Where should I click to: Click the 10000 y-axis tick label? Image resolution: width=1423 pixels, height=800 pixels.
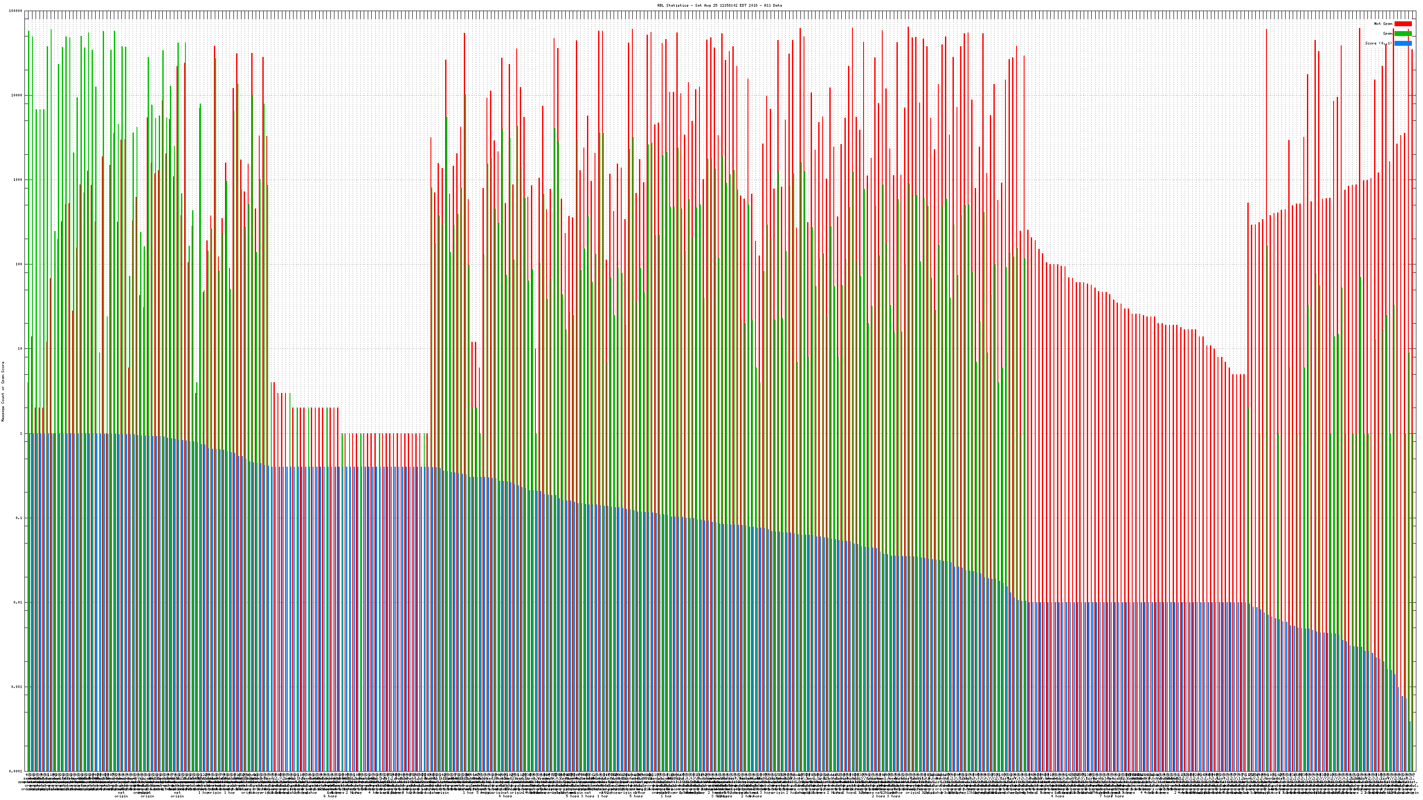coord(16,95)
